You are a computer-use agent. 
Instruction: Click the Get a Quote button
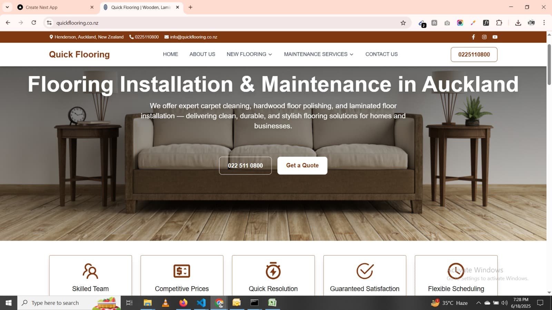coord(302,165)
